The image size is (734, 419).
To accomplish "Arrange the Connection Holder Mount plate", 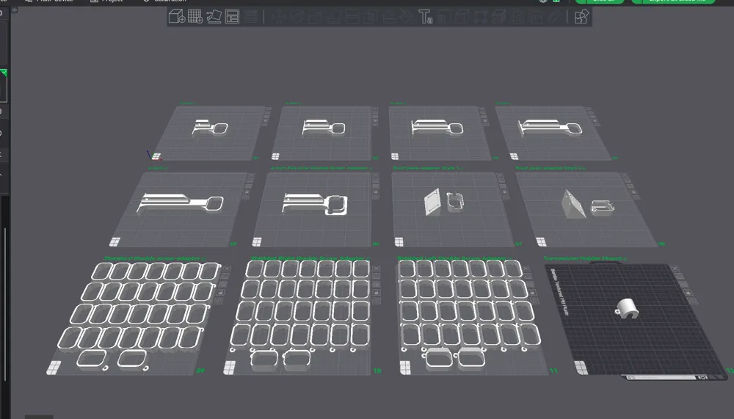I will (x=683, y=285).
